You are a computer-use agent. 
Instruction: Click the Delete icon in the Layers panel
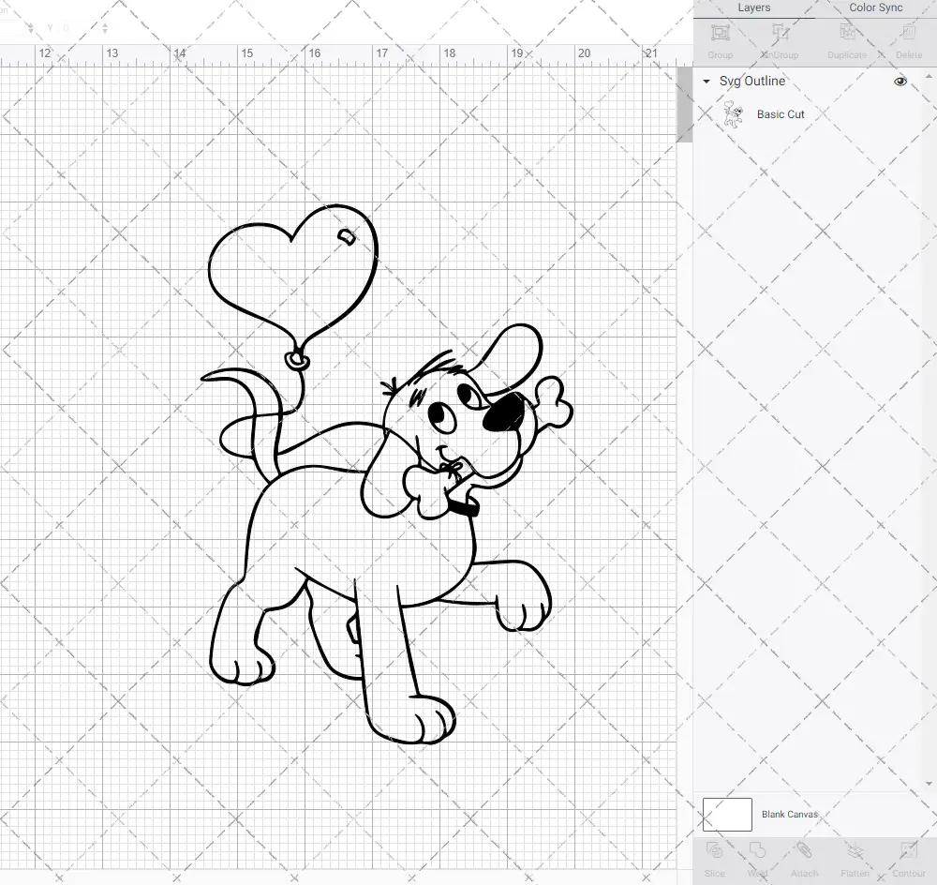(908, 40)
